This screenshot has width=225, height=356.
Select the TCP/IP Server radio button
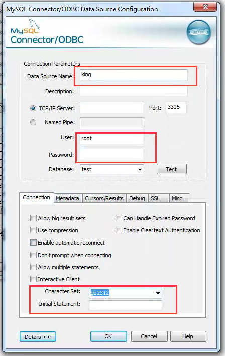33,108
